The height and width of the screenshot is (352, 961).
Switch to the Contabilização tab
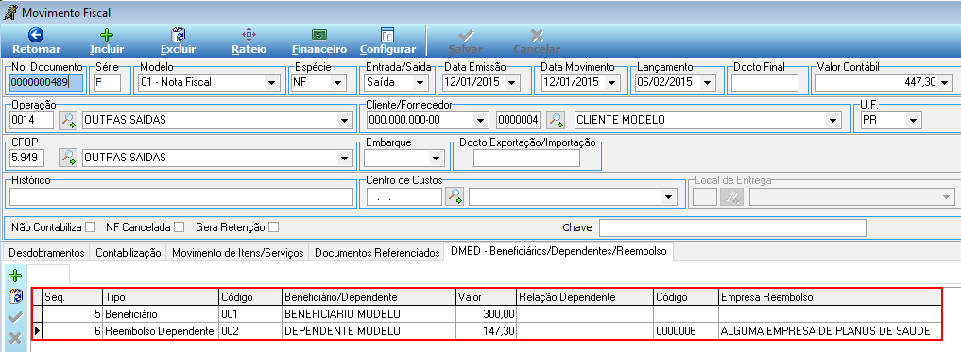point(129,252)
